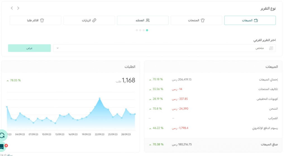Click the peak data point near 22/09/23
The height and width of the screenshot is (156, 286).
tap(99, 98)
